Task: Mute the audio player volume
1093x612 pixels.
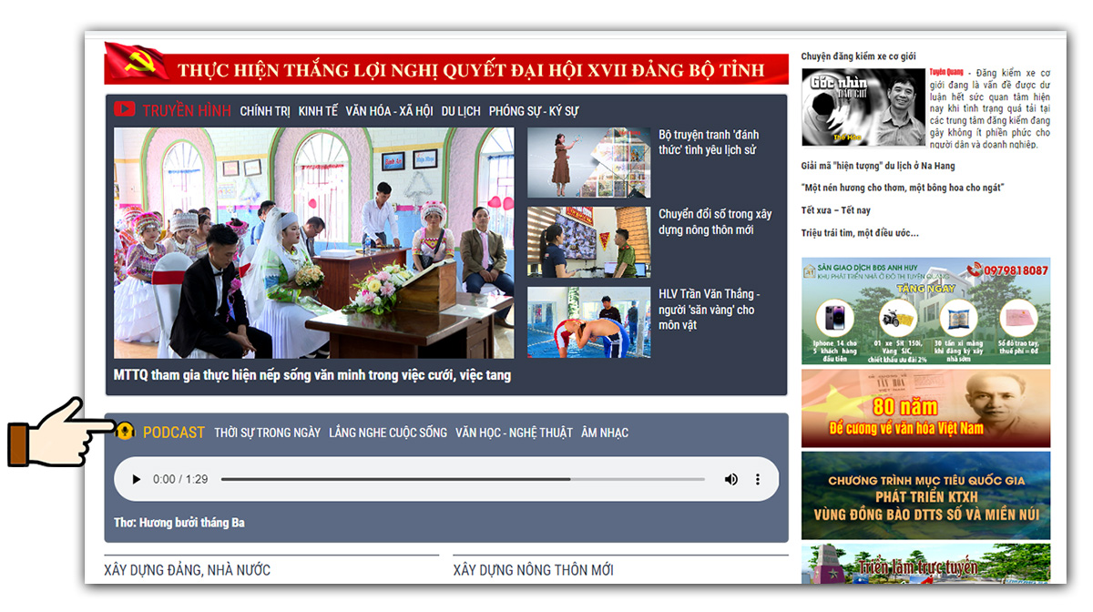Action: [x=730, y=479]
